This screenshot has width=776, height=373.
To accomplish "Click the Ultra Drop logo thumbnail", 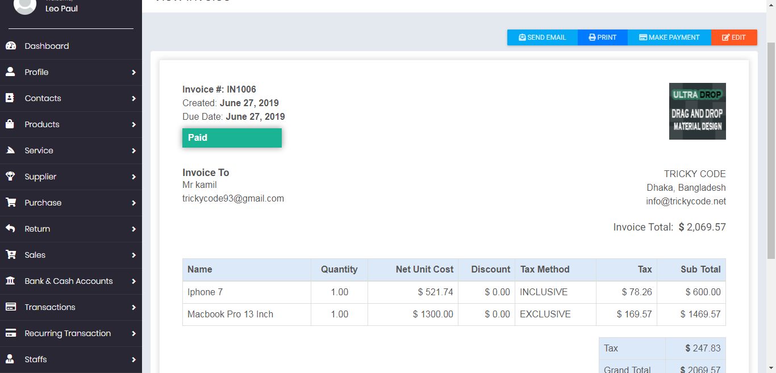I will [x=697, y=111].
